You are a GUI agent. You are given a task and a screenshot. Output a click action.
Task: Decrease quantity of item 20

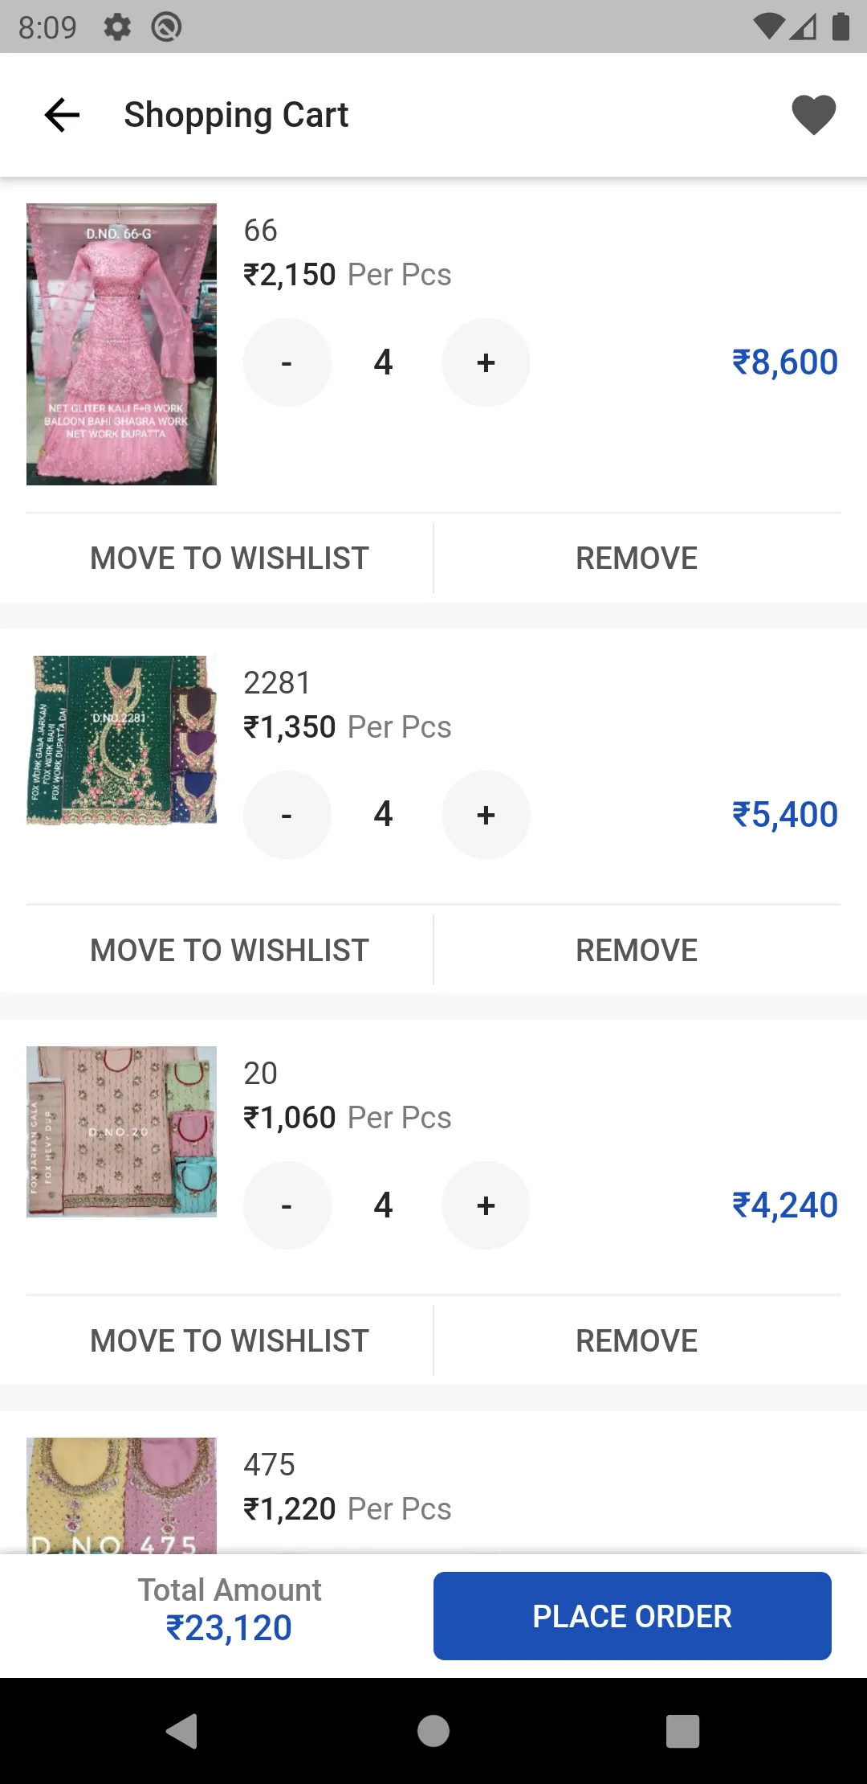click(287, 1205)
